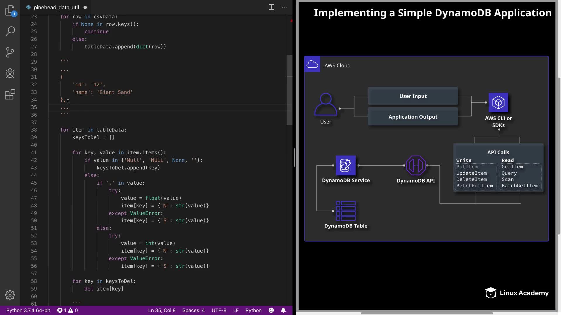Select the pinehead_data_util editor tab
Viewport: 561px width, 315px height.
[56, 8]
